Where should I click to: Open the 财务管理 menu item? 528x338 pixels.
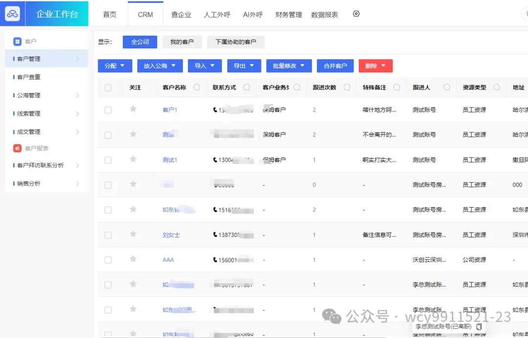(x=288, y=14)
